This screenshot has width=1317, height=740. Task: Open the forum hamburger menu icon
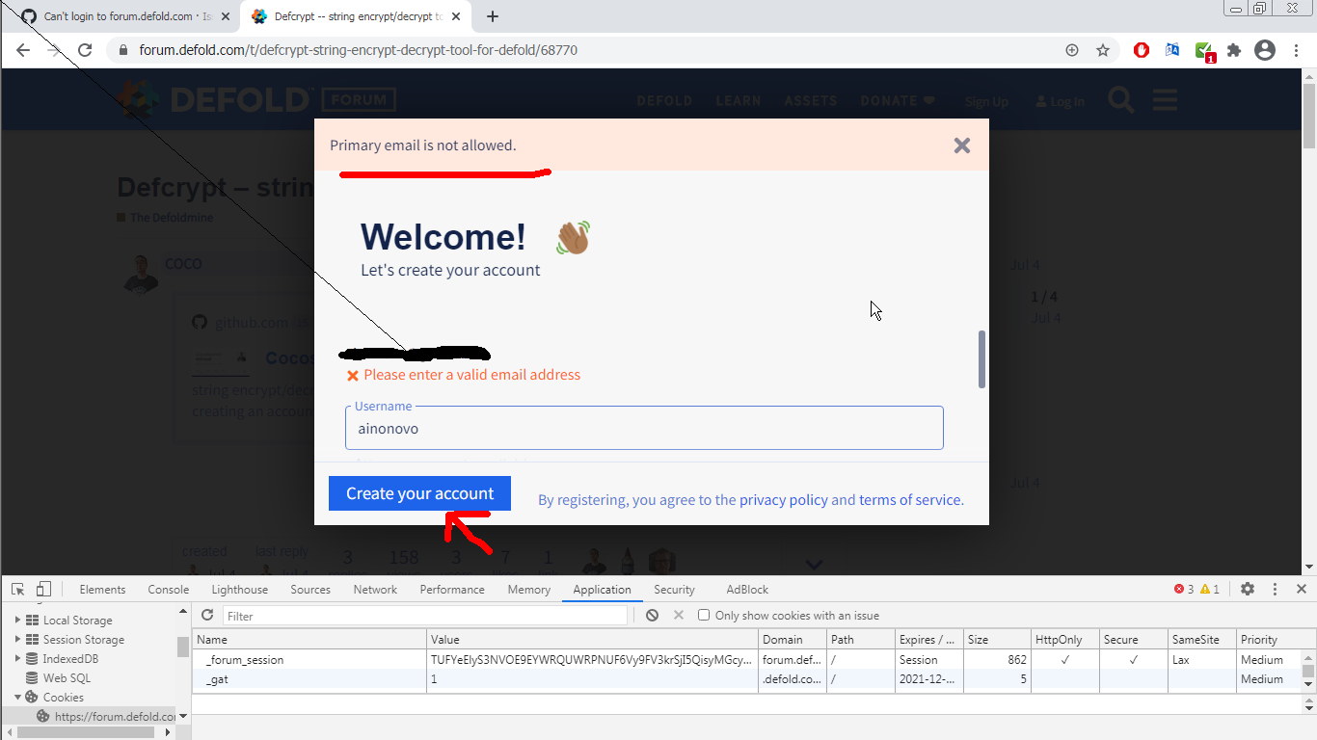1165,99
